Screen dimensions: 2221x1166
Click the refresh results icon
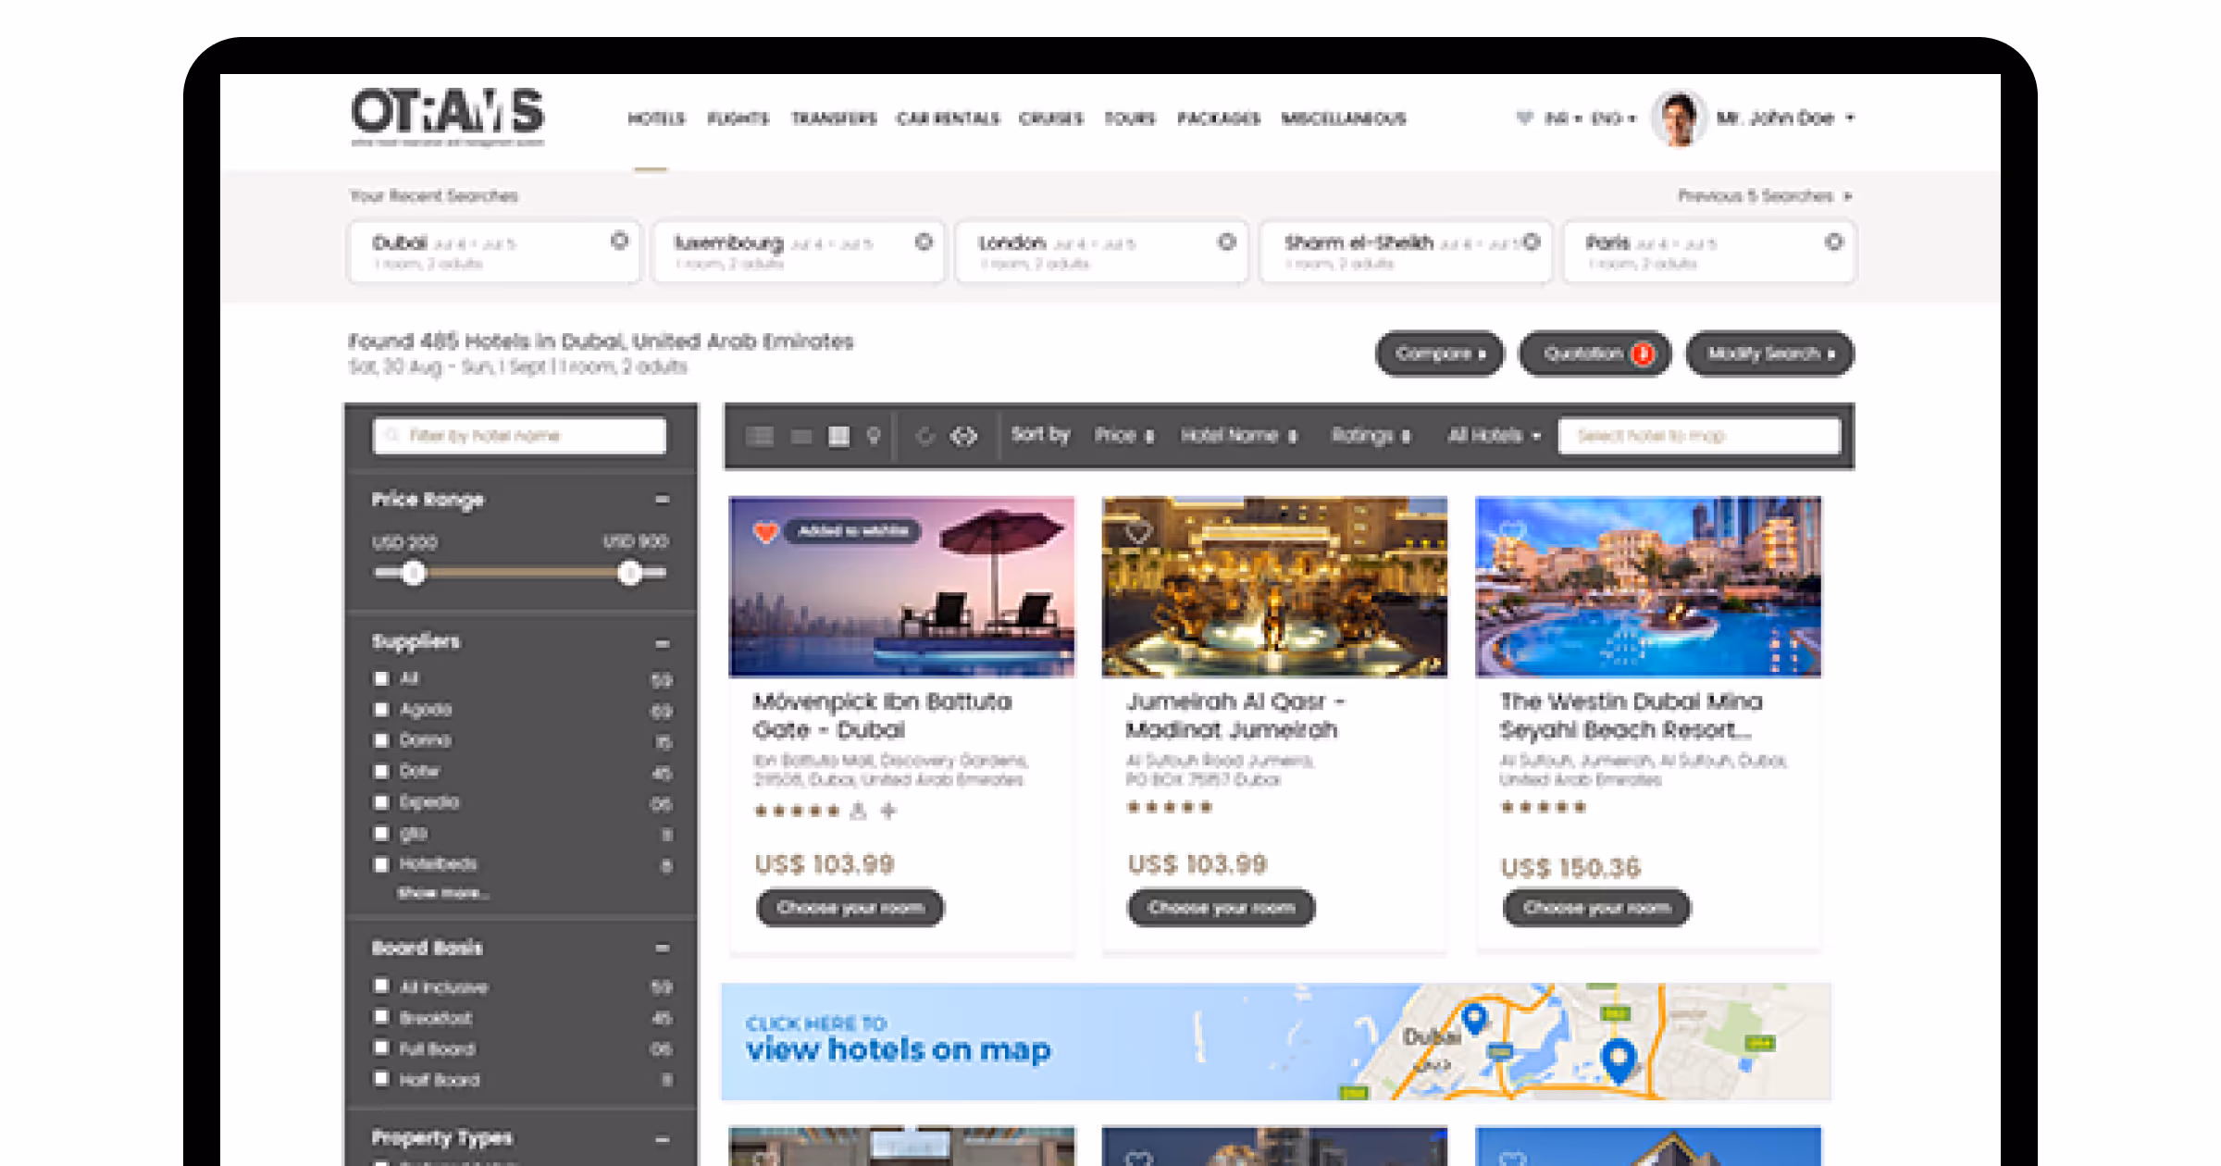pos(924,436)
